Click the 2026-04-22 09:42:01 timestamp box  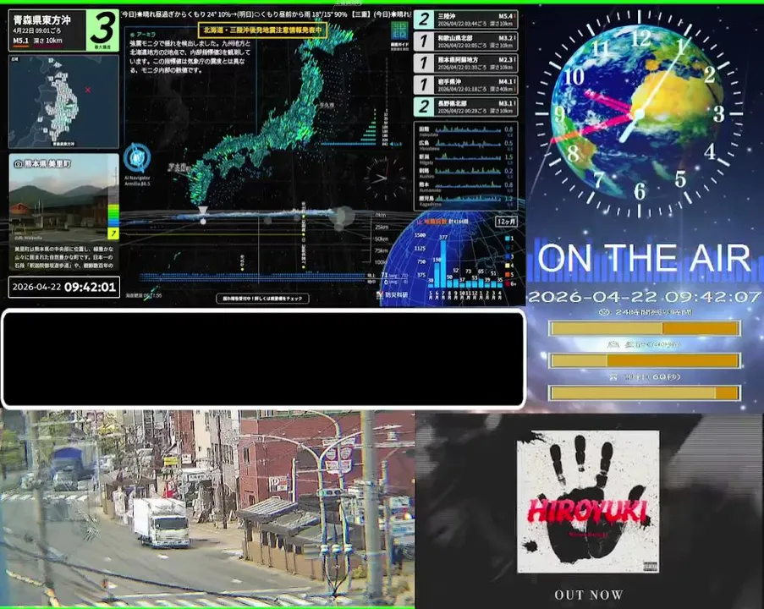tap(63, 287)
